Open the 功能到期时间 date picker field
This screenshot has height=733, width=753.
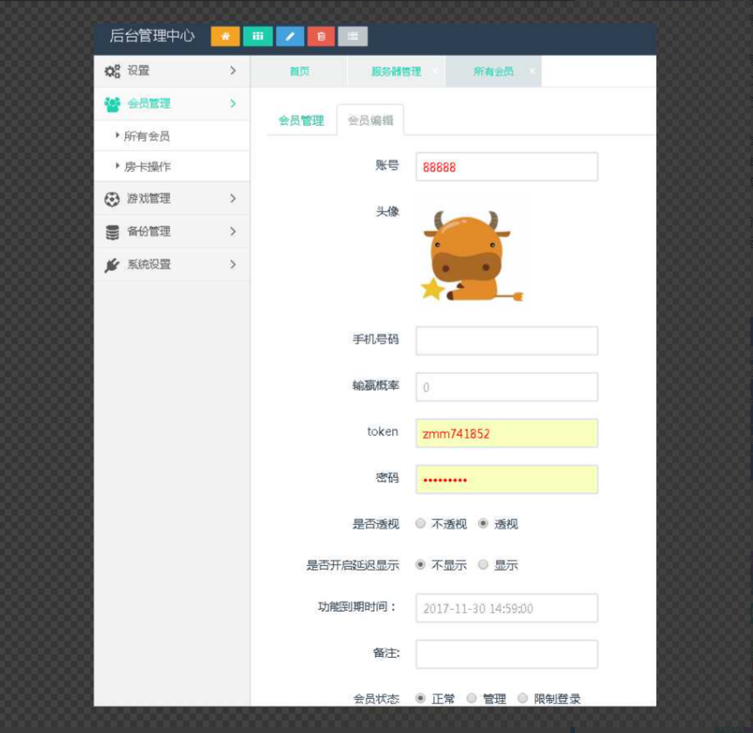[507, 607]
